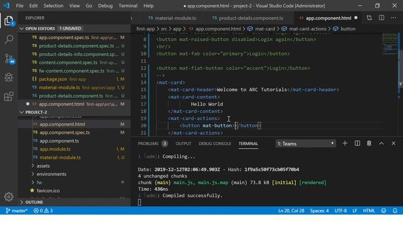Click line 17 'Hello World' in editor

[x=207, y=104]
